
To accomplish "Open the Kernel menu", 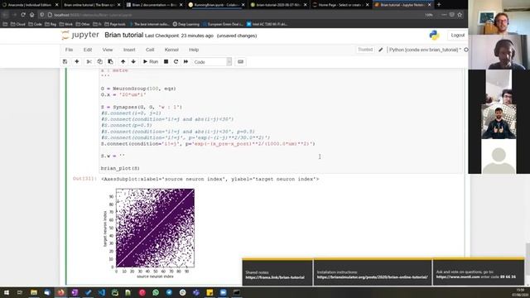I will tap(171, 50).
